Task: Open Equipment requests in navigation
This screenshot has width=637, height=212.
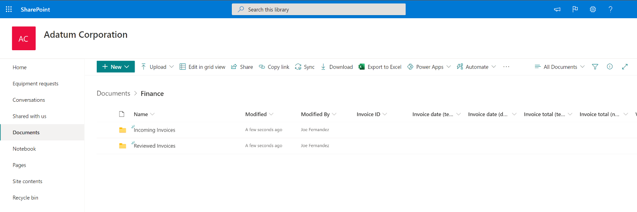Action: click(36, 84)
